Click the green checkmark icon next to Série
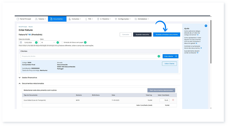228x126 pixels. click(58, 42)
